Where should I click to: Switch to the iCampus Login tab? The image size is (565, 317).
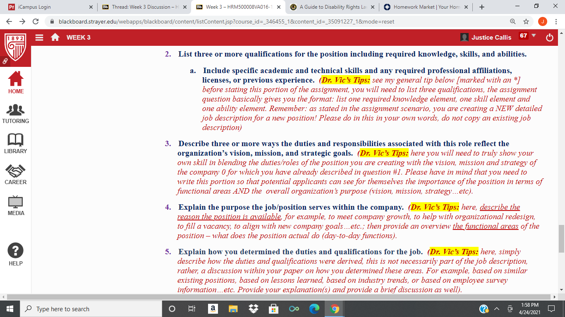point(50,7)
